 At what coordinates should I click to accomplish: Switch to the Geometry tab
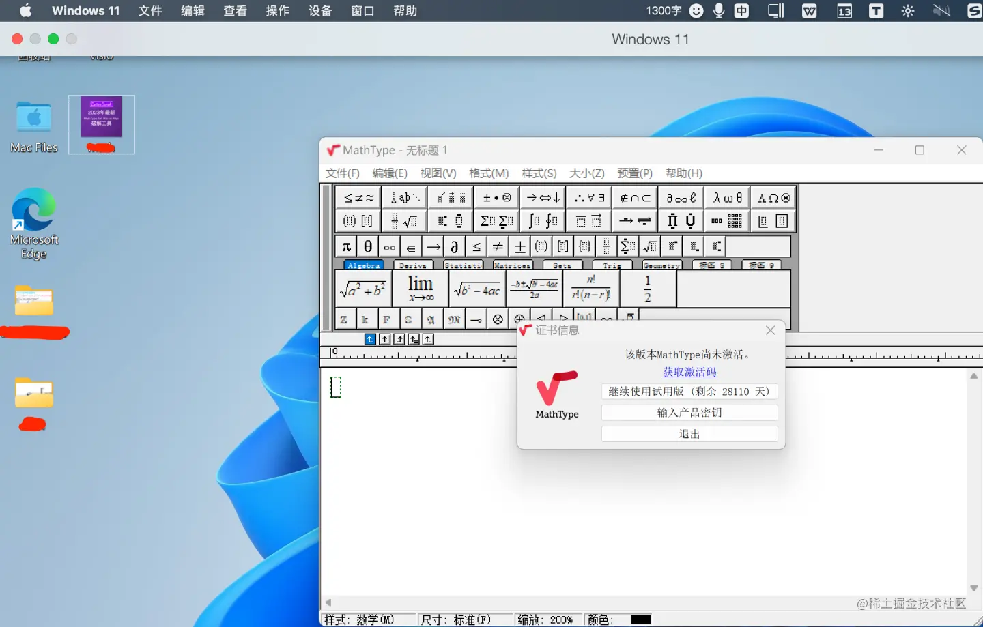pyautogui.click(x=661, y=265)
